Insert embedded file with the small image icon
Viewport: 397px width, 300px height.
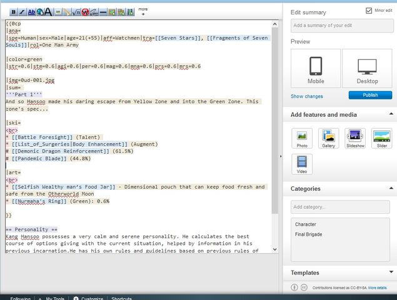coord(58,12)
